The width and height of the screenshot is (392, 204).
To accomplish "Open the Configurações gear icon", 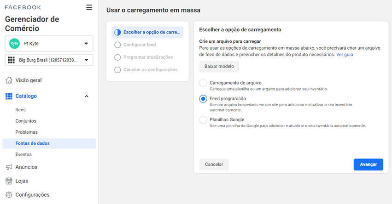I will coord(9,195).
